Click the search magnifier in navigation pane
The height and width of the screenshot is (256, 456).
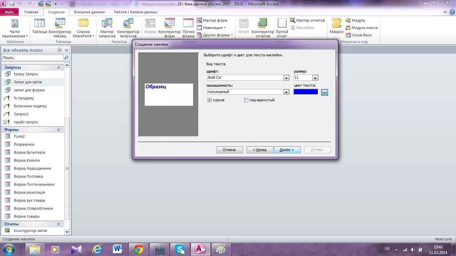pos(66,58)
